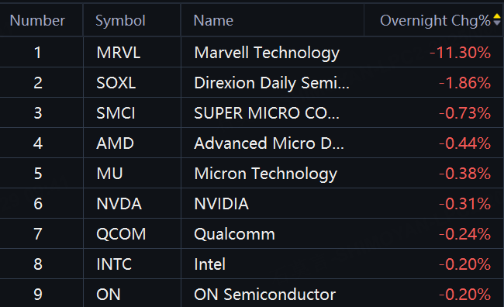Click the Number column header
This screenshot has width=504, height=307.
click(x=37, y=21)
